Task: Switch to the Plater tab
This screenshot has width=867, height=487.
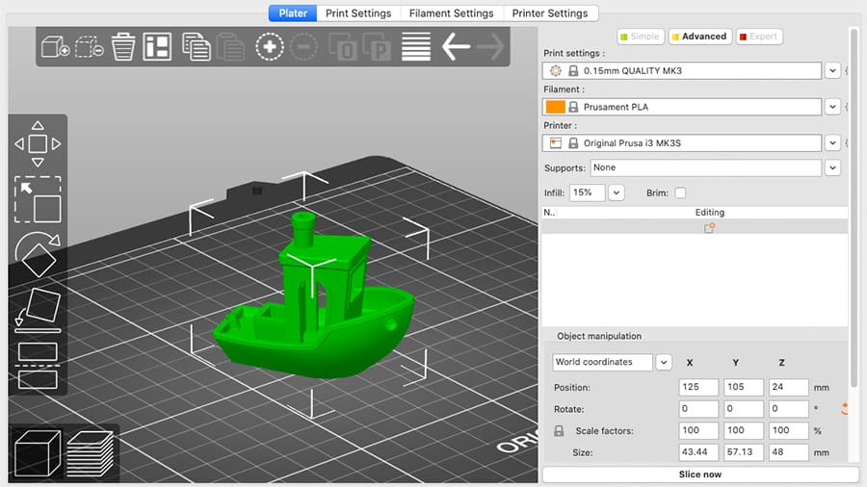Action: pyautogui.click(x=293, y=13)
